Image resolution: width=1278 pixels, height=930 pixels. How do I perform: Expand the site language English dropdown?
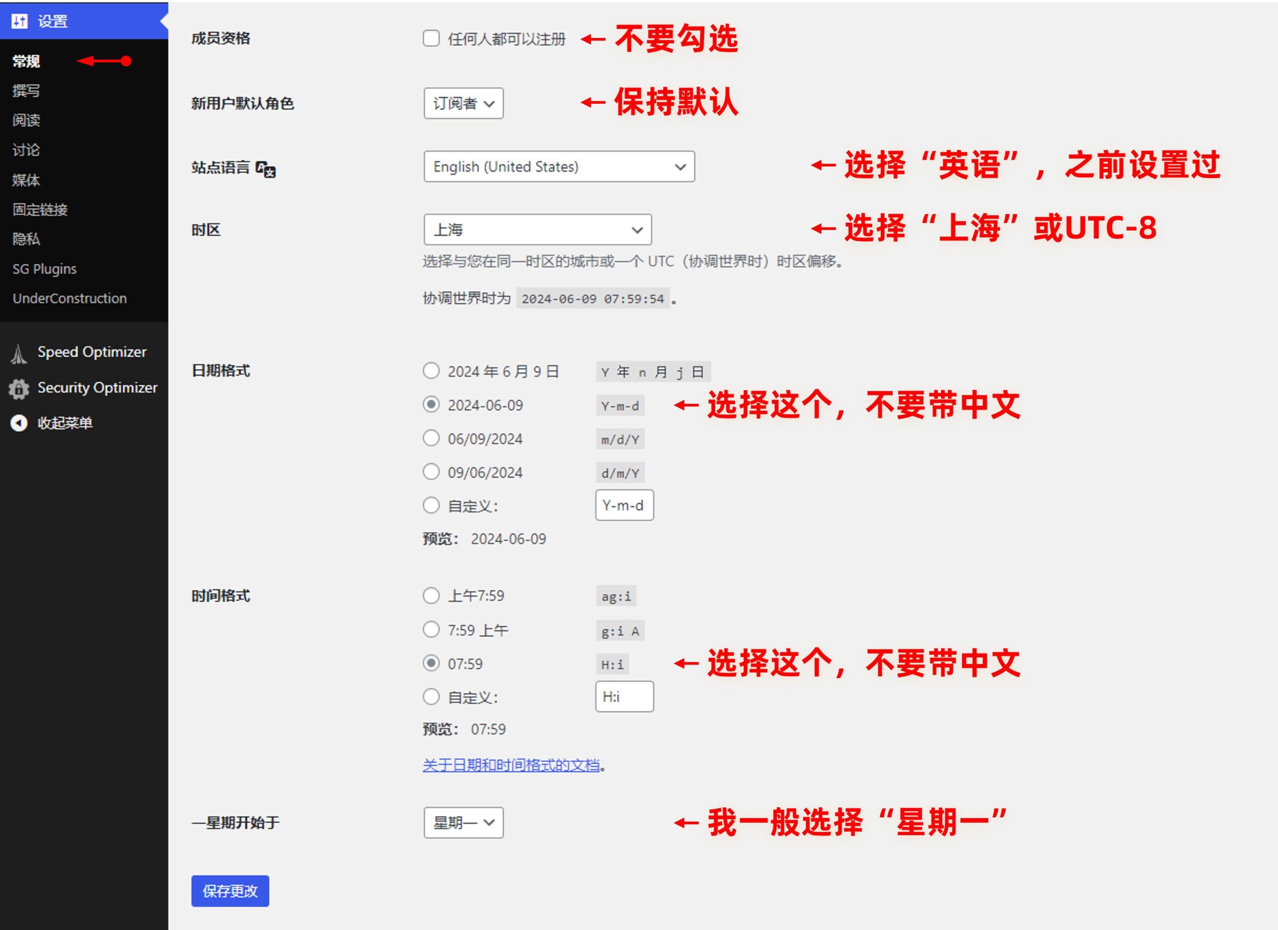tap(559, 167)
